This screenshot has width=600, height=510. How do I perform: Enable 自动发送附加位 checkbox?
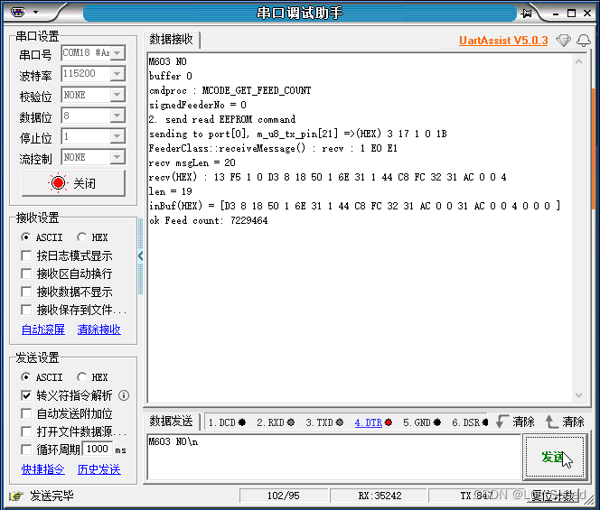(x=26, y=413)
